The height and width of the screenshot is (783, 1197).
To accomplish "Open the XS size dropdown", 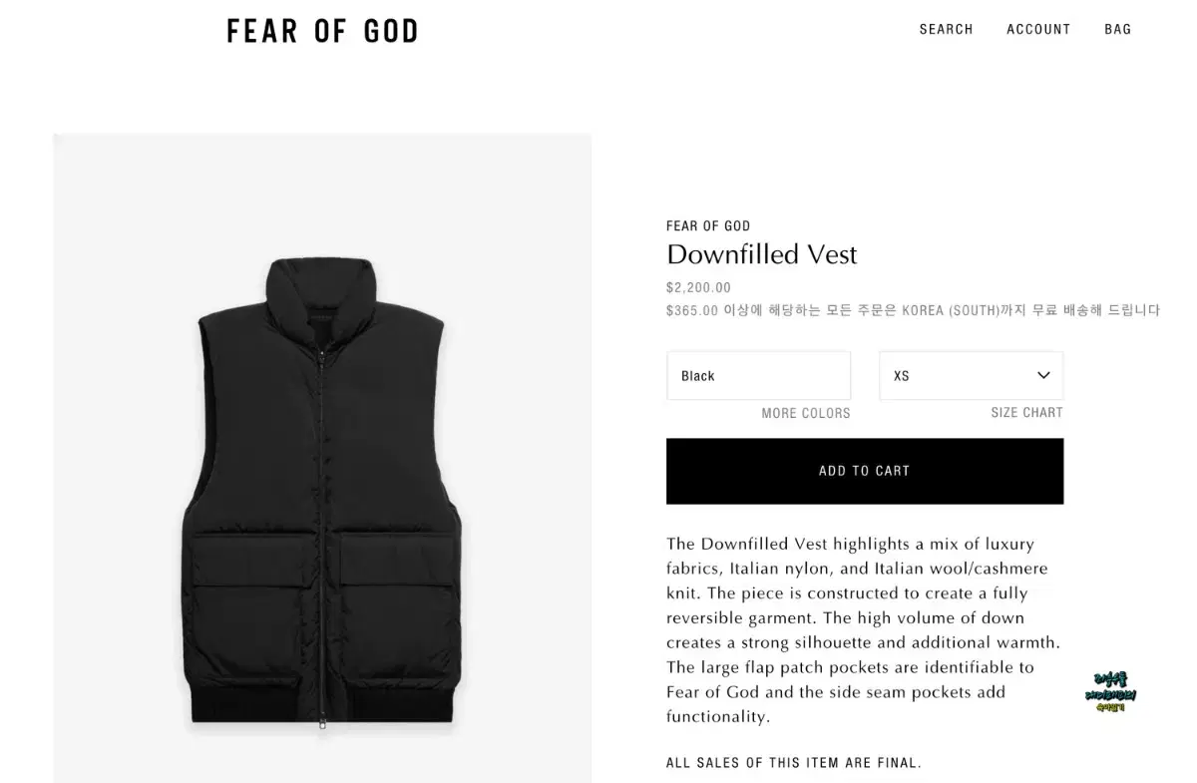I will (971, 376).
